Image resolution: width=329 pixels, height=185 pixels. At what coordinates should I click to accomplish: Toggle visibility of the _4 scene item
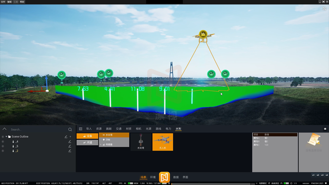[x=2, y=141]
